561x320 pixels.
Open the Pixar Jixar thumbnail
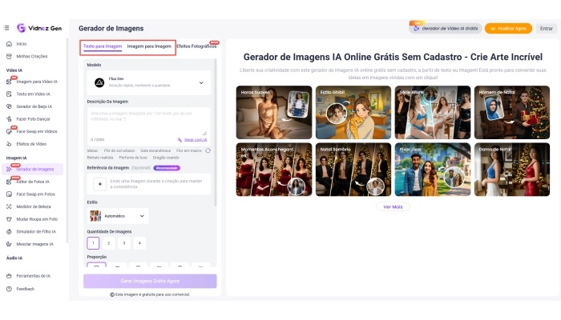(x=433, y=170)
